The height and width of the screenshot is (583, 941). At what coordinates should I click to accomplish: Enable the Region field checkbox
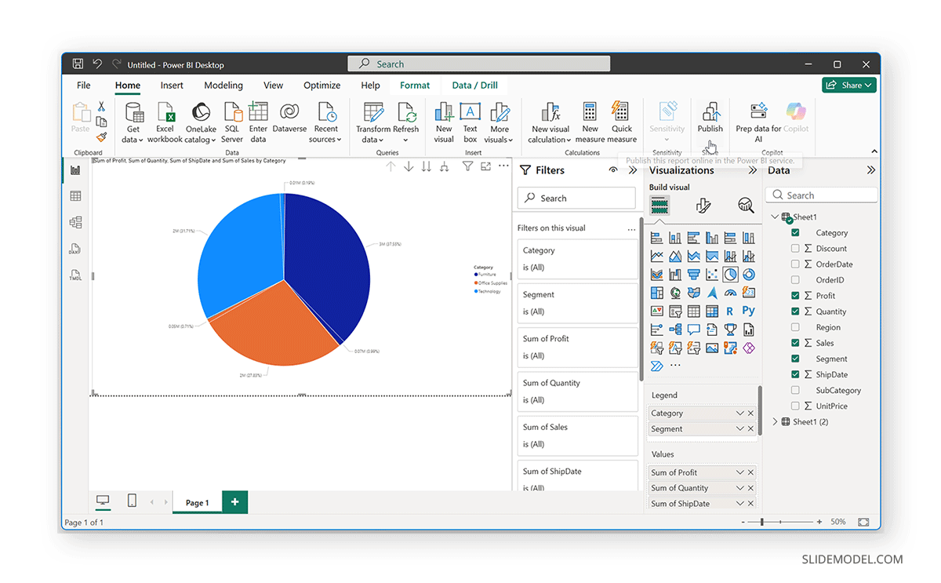[x=795, y=326]
